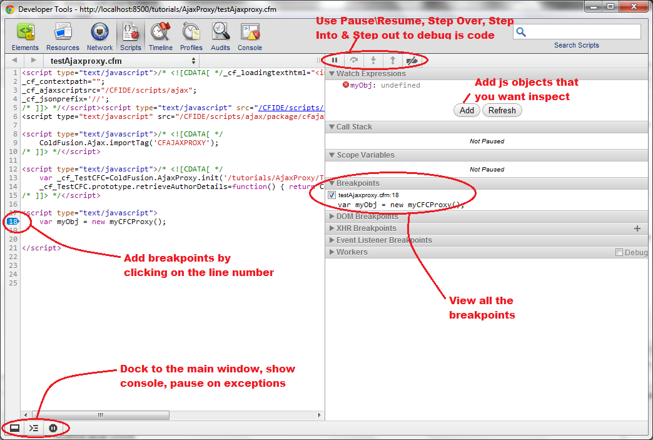Viewport: 653px width, 440px height.
Task: Open the Timeline panel
Action: coord(161,36)
